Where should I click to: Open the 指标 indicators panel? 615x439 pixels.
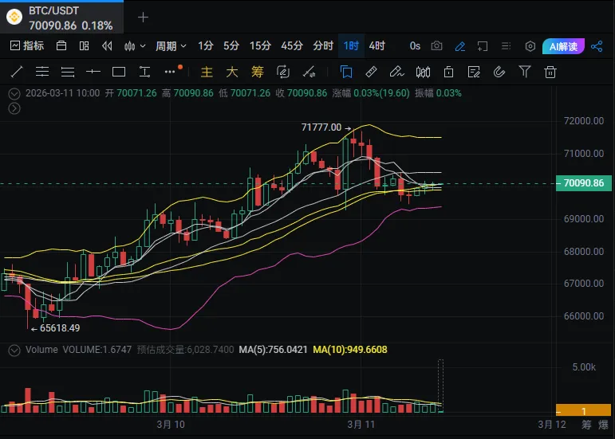[x=26, y=46]
